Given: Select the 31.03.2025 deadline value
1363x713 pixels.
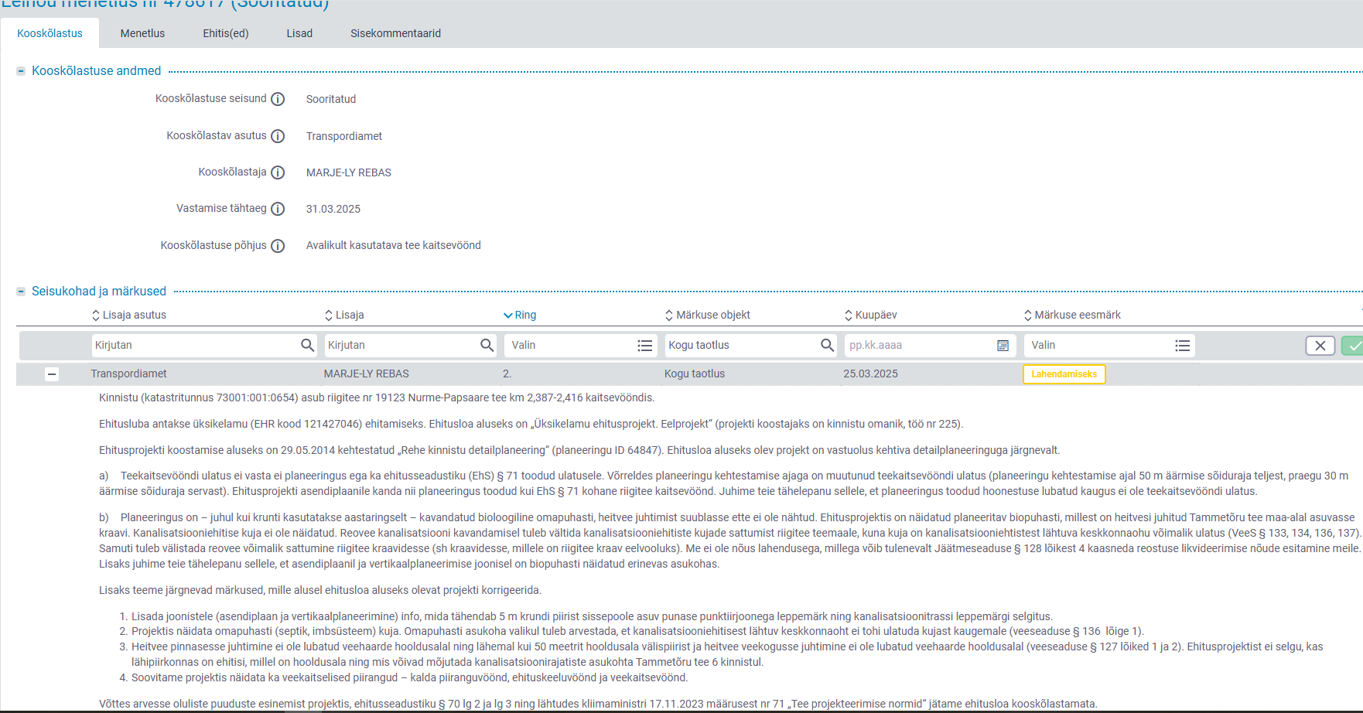Looking at the screenshot, I should [333, 209].
